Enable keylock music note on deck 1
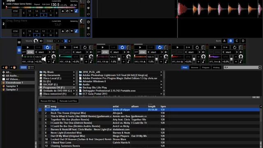Image resolution: width=263 pixels, height=148 pixels. pyautogui.click(x=76, y=11)
